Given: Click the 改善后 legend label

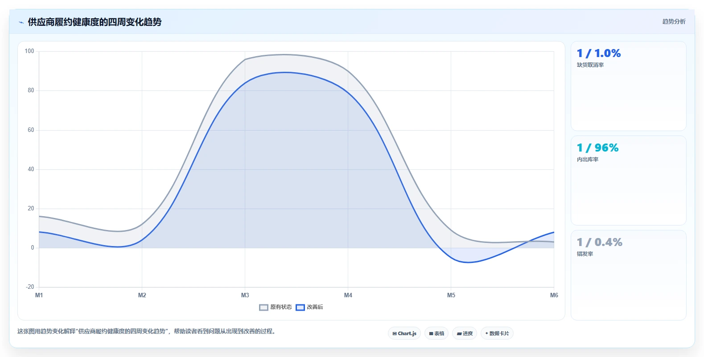Looking at the screenshot, I should point(315,307).
